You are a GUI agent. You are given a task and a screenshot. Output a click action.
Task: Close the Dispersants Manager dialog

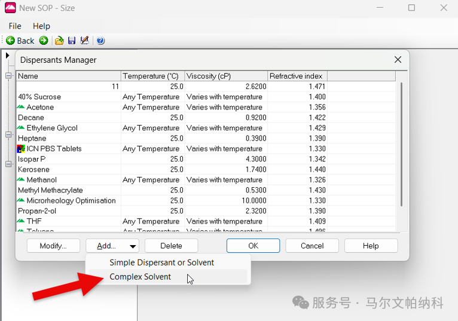pos(398,60)
